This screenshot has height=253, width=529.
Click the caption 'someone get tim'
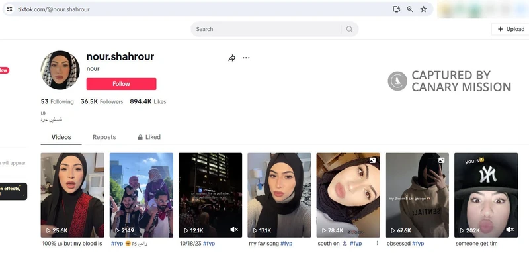tap(476, 244)
